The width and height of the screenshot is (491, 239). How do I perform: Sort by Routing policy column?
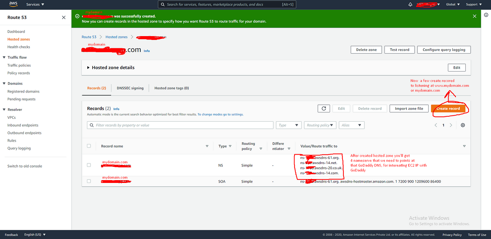[x=261, y=149]
